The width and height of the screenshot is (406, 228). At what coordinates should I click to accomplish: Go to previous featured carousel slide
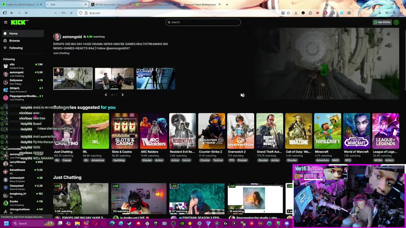(106, 95)
